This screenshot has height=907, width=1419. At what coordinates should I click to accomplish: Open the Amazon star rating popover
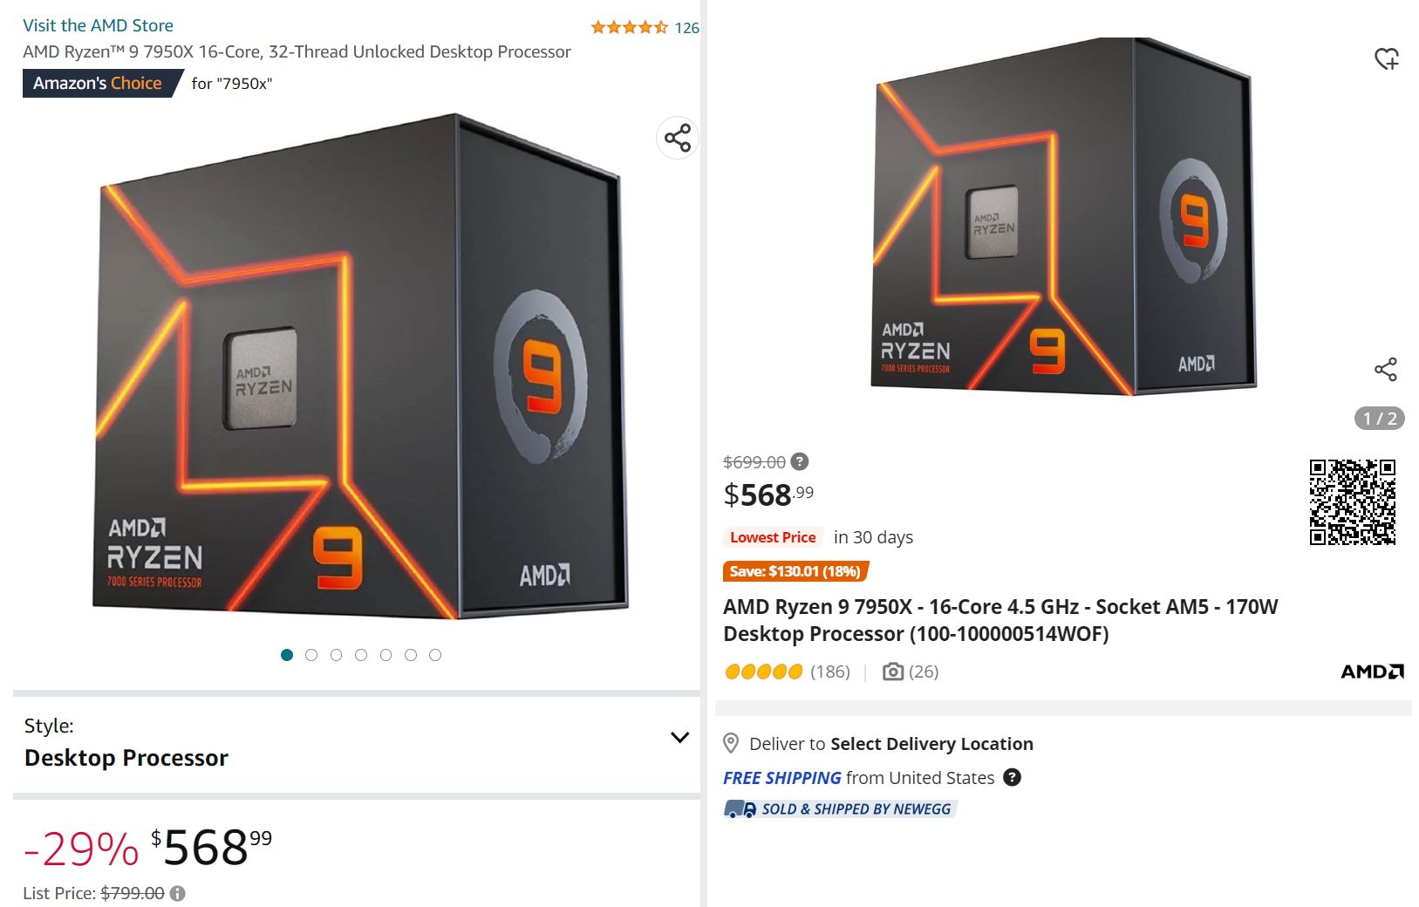tap(629, 27)
